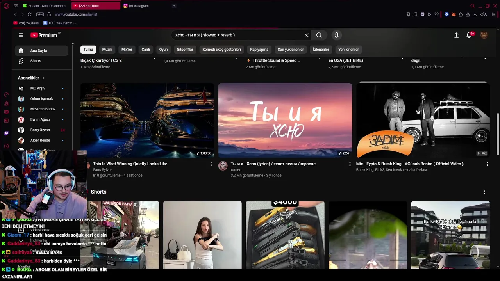Open Orkun Işıtmak channel subscription
500x281 pixels.
(x=41, y=99)
